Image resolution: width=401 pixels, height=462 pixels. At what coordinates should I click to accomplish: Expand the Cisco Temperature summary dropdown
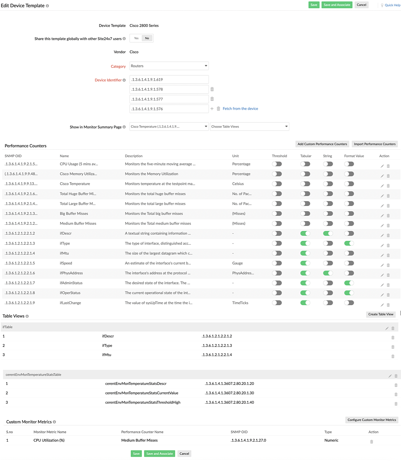(169, 127)
